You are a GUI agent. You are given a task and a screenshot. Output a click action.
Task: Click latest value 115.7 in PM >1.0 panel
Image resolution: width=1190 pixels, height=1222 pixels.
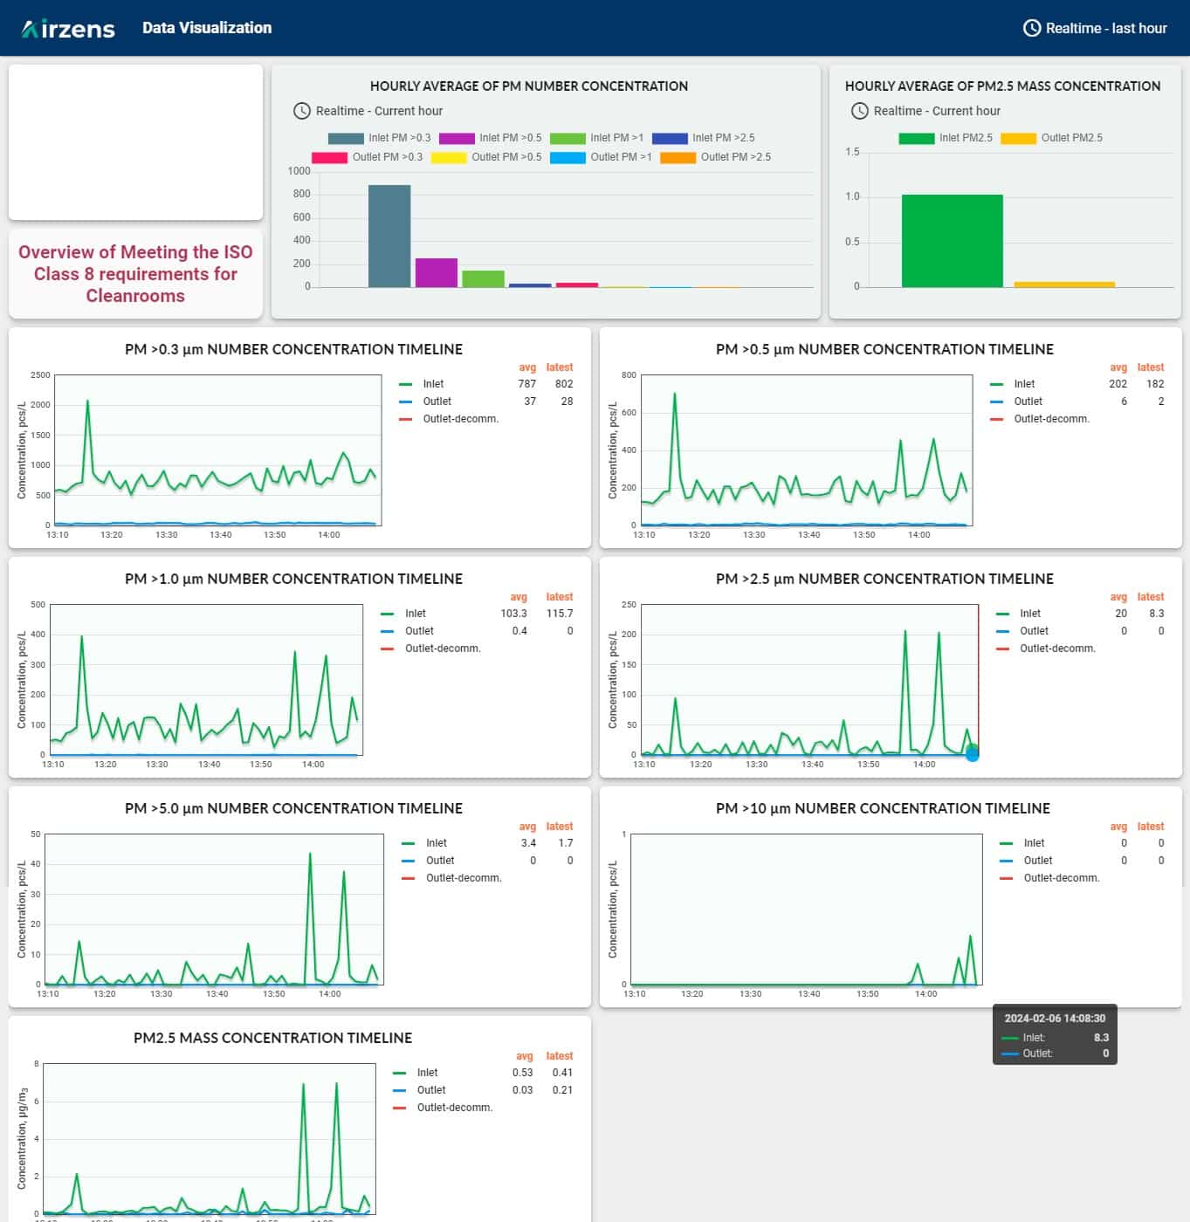tap(560, 614)
